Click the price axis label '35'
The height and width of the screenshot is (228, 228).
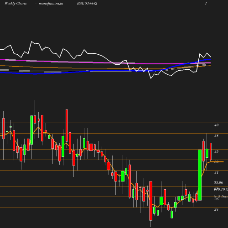[216, 151]
